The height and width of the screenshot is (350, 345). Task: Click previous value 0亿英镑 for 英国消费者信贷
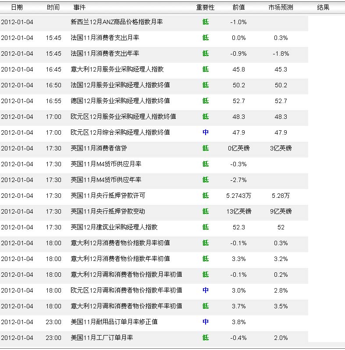pyautogui.click(x=239, y=148)
